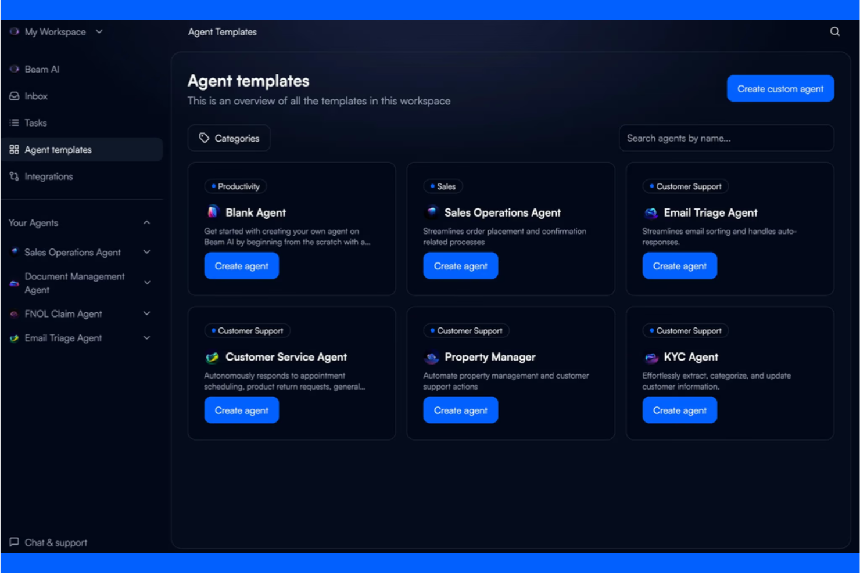
Task: Focus the Search agents by name field
Action: point(726,138)
